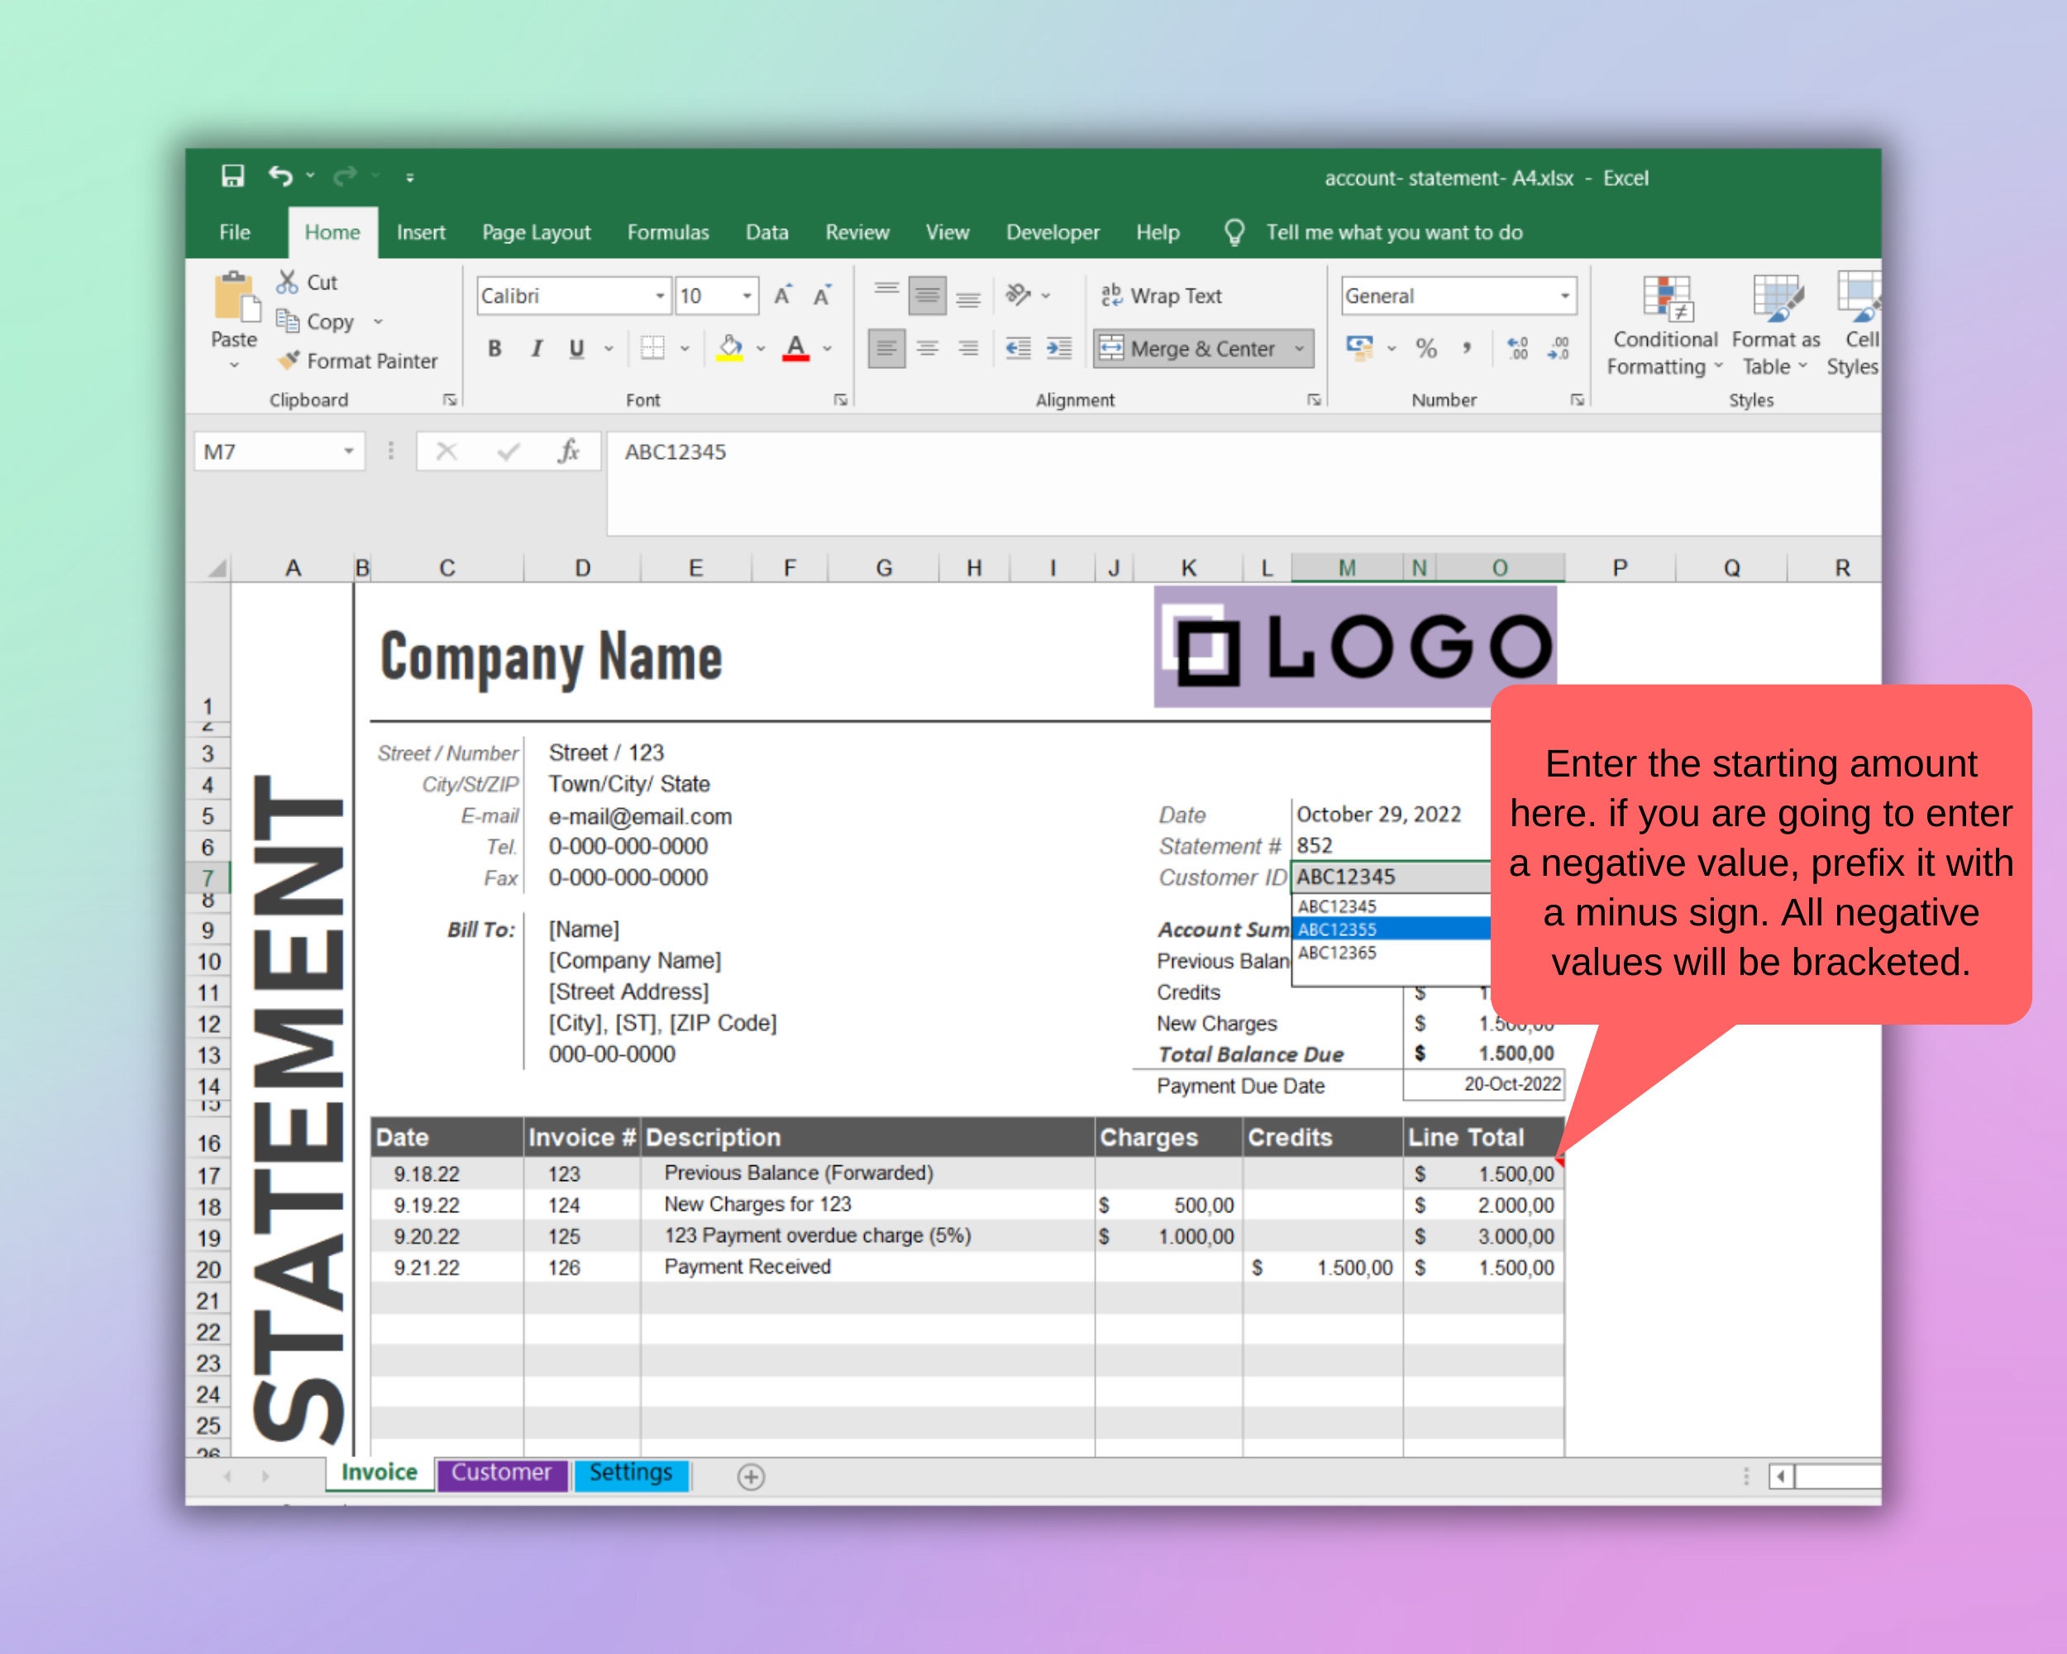Save the workbook with the Save icon
Viewport: 2067px width, 1654px height.
[233, 174]
